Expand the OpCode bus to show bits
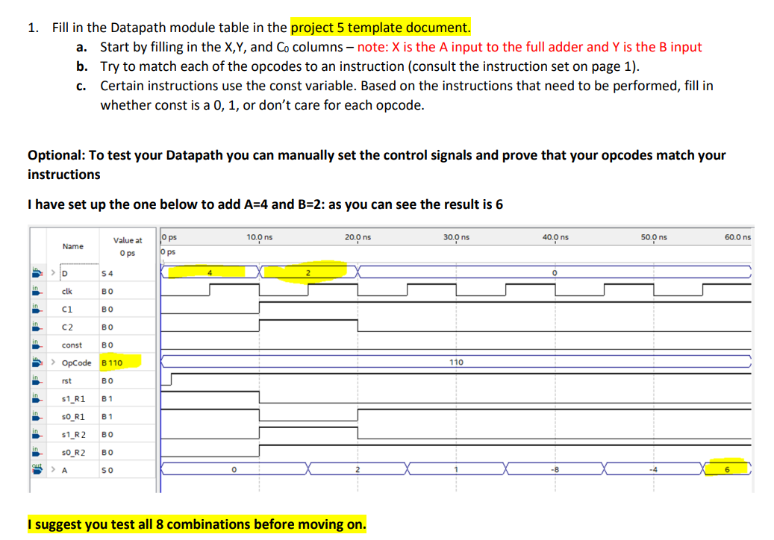774x540 pixels. click(52, 362)
